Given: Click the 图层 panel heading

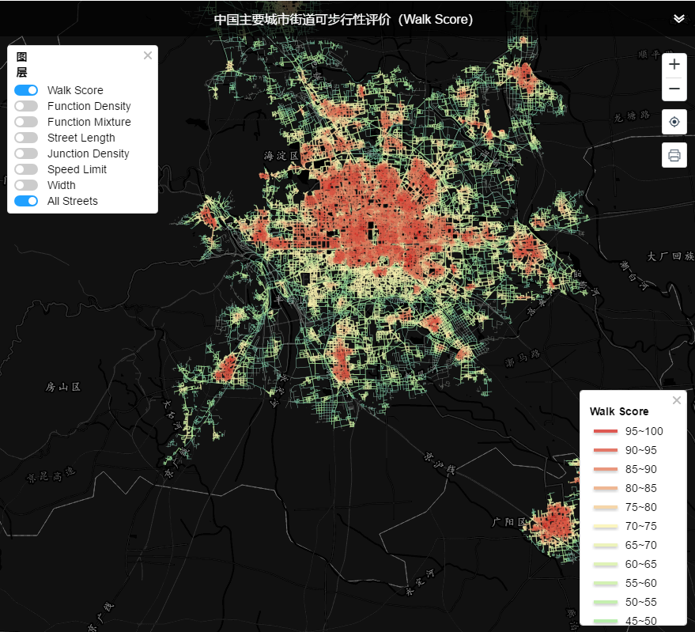Looking at the screenshot, I should click(x=21, y=64).
